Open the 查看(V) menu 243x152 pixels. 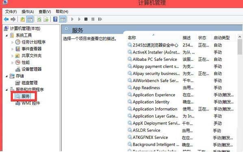point(45,12)
